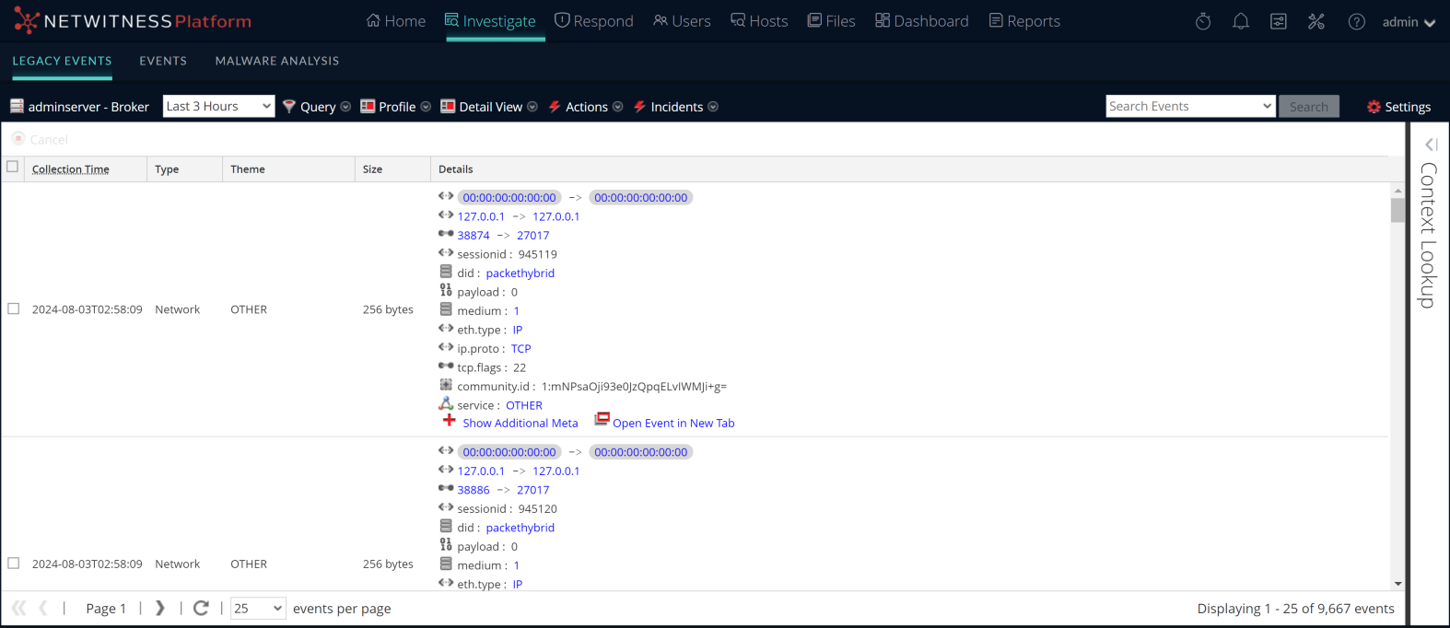Click the events list vertical scrollbar thumb
Viewport: 1450px width, 628px height.
coord(1397,210)
